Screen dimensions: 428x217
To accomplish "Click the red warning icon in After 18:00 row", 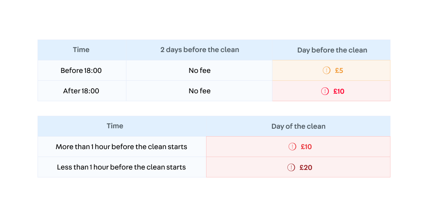I will pyautogui.click(x=325, y=91).
